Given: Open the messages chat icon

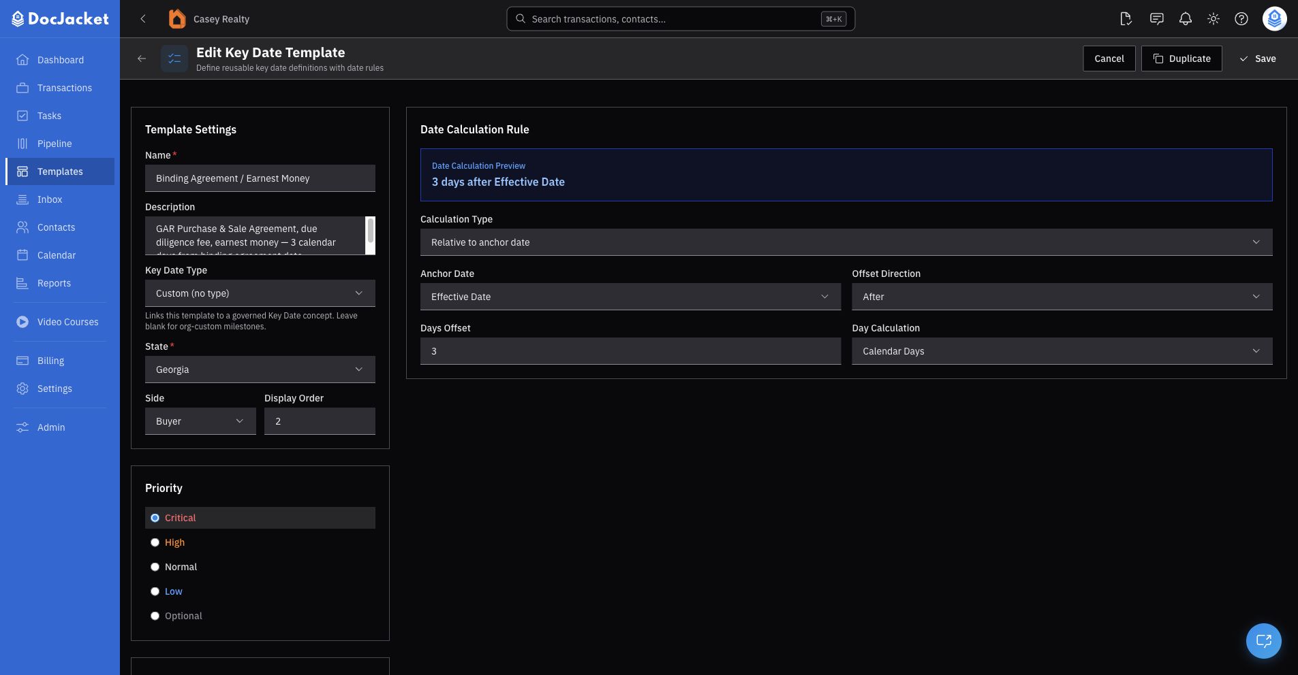Looking at the screenshot, I should pyautogui.click(x=1156, y=19).
